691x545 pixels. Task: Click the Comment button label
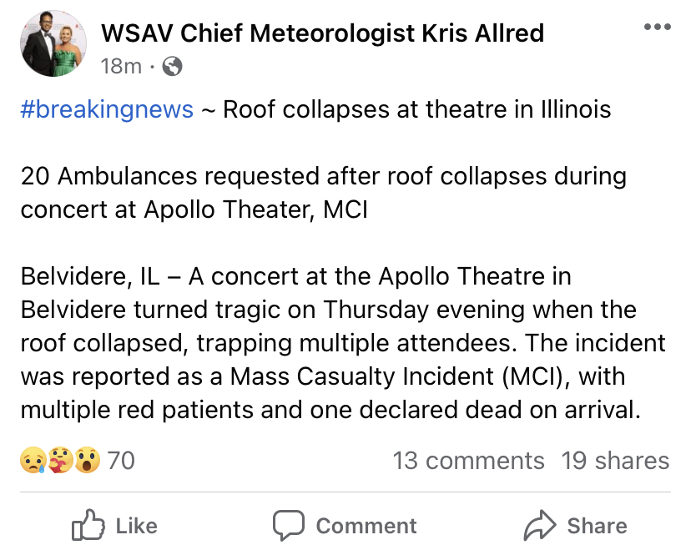click(x=366, y=526)
